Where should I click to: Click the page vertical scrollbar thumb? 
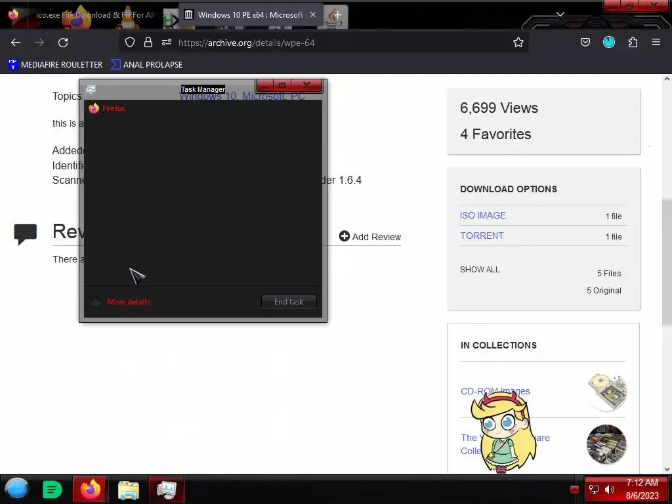click(667, 262)
